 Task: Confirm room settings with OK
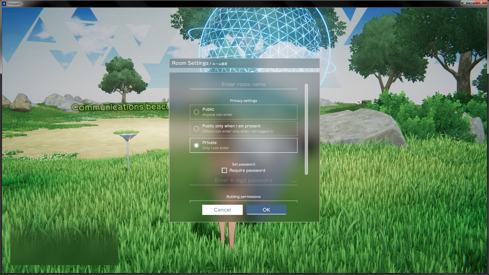pos(266,210)
